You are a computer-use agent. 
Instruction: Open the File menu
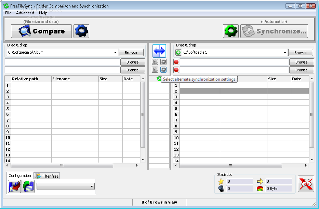coord(8,13)
